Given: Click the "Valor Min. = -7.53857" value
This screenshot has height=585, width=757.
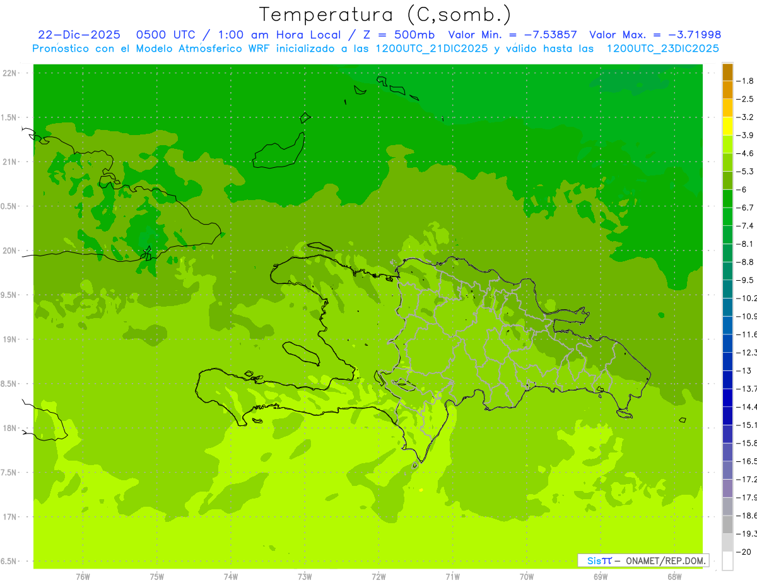Looking at the screenshot, I should click(512, 35).
